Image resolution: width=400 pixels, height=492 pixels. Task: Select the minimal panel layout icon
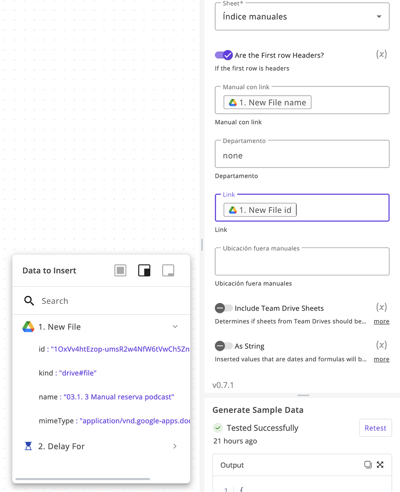[x=168, y=270]
